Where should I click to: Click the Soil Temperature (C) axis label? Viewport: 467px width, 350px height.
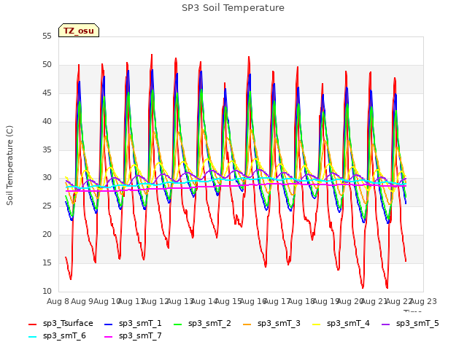coord(9,166)
